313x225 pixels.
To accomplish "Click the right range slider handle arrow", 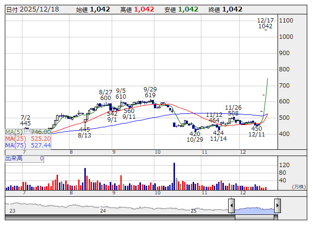I will [278, 205].
